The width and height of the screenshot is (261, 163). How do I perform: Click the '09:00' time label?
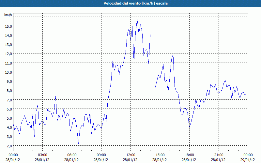(x=101, y=155)
